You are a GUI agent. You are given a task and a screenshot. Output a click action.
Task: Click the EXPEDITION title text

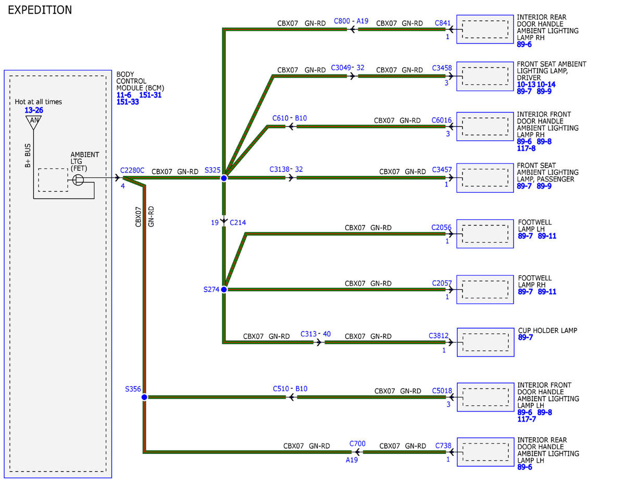(40, 10)
